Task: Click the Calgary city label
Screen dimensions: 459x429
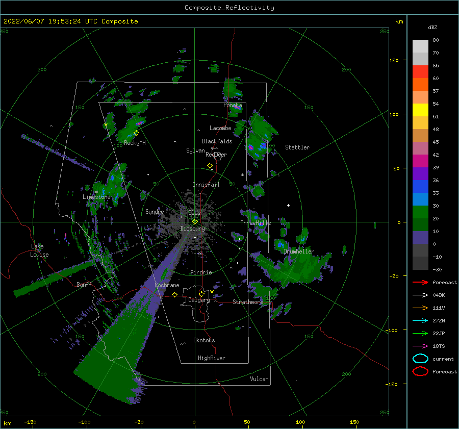Action: (199, 300)
